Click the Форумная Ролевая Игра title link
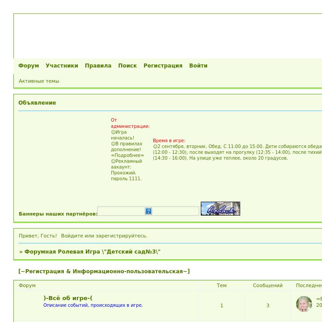Image resolution: width=322 pixels, height=322 pixels. click(x=93, y=252)
